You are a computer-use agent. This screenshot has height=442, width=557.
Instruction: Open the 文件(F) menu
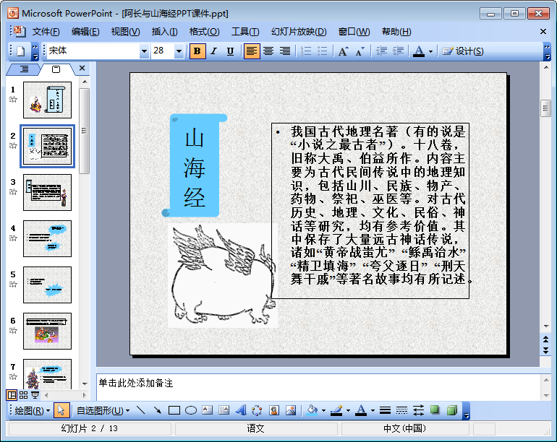pos(46,32)
